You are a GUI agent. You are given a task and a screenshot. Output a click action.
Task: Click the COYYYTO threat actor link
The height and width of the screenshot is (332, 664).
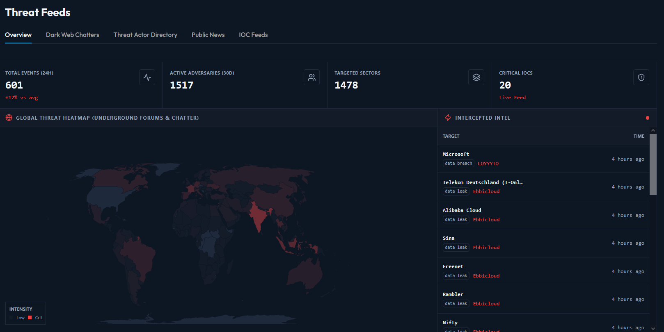click(488, 164)
